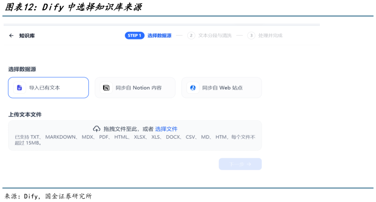Select the STEP 1 badge

point(134,35)
